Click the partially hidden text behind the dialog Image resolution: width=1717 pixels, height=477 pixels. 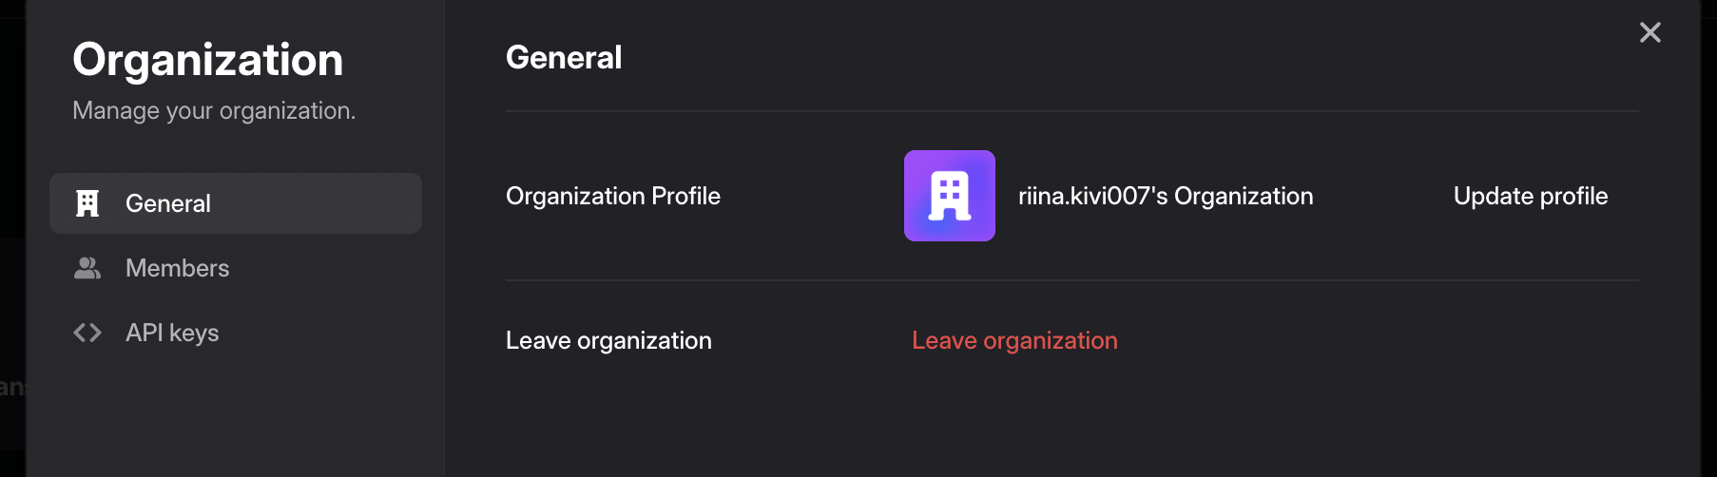[x=11, y=387]
